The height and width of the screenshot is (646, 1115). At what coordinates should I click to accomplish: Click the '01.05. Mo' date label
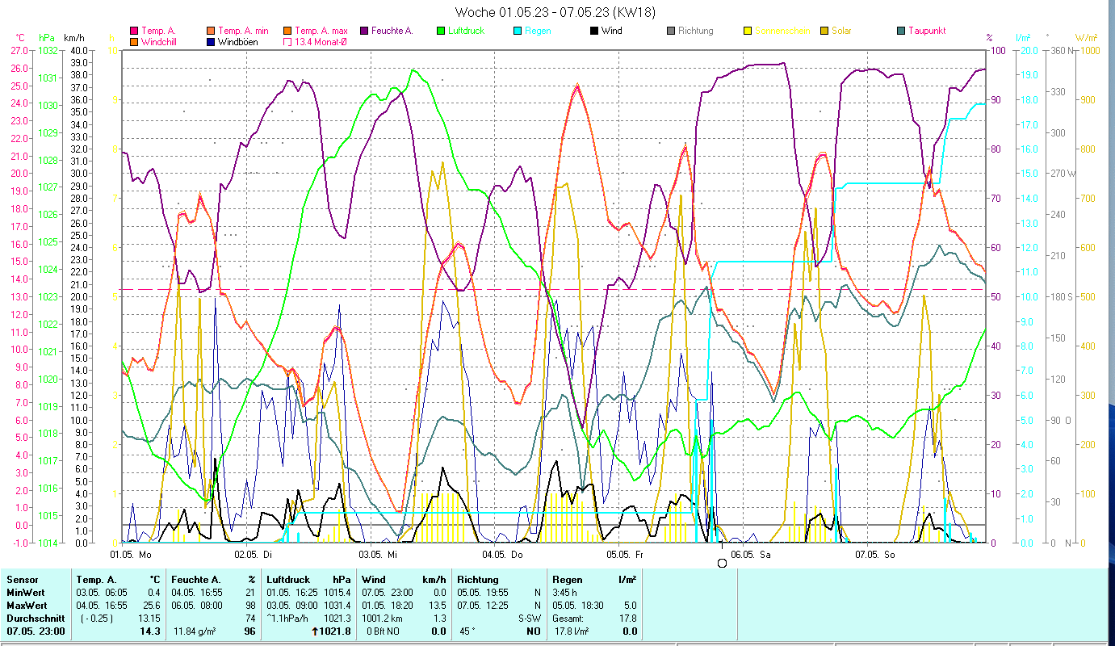click(131, 555)
